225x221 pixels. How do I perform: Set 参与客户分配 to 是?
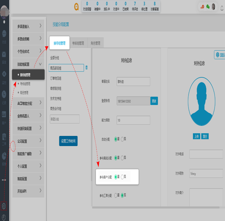pyautogui.click(x=116, y=177)
